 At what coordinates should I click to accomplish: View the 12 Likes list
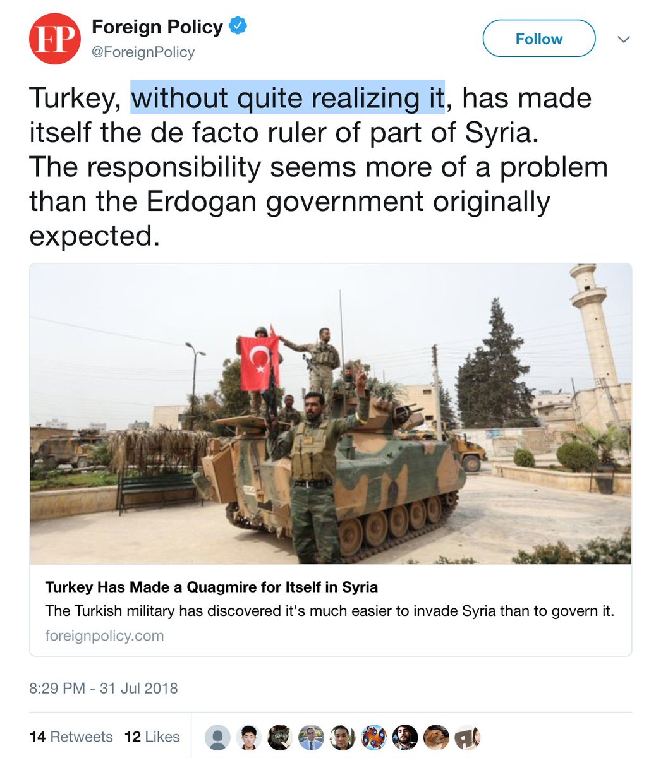pos(152,737)
